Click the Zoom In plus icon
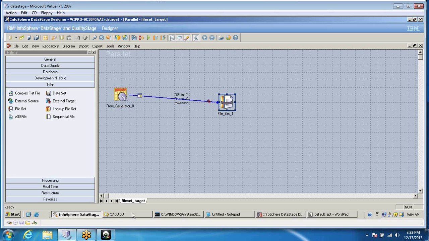This screenshot has height=241, width=429. (x=204, y=38)
